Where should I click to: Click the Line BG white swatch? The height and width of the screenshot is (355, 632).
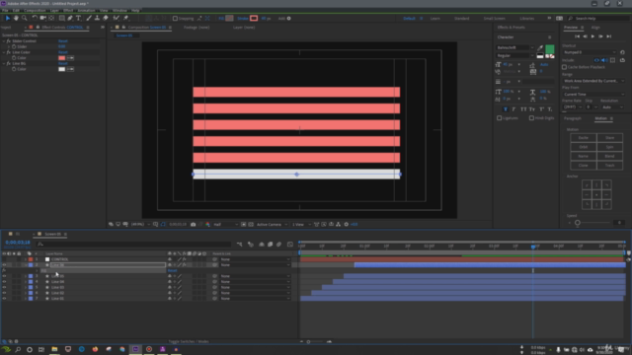point(61,69)
